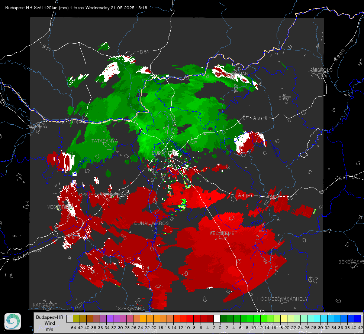Select the '30' legend value
The width and height of the screenshot is (364, 334).
tap(320, 328)
